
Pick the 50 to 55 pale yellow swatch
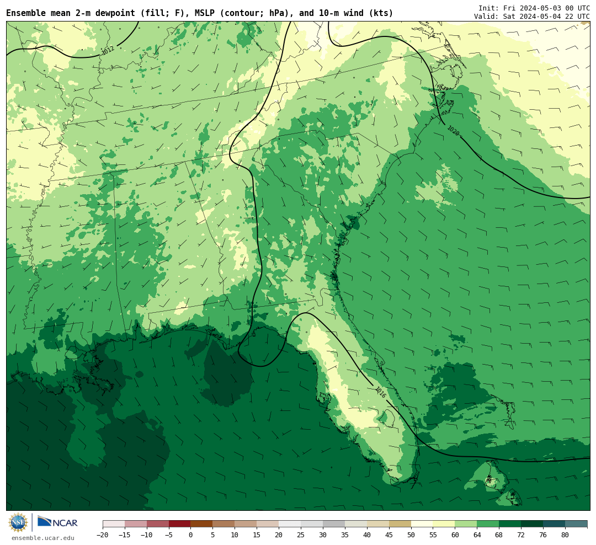pyautogui.click(x=422, y=524)
